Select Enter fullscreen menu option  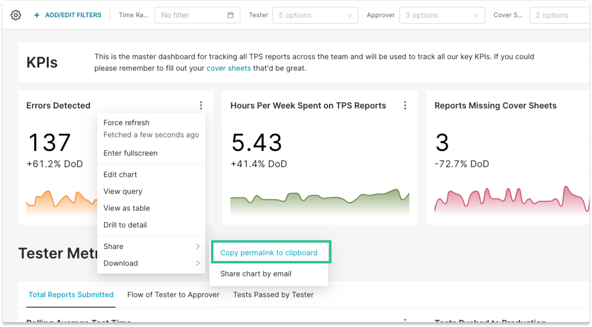[x=130, y=153]
